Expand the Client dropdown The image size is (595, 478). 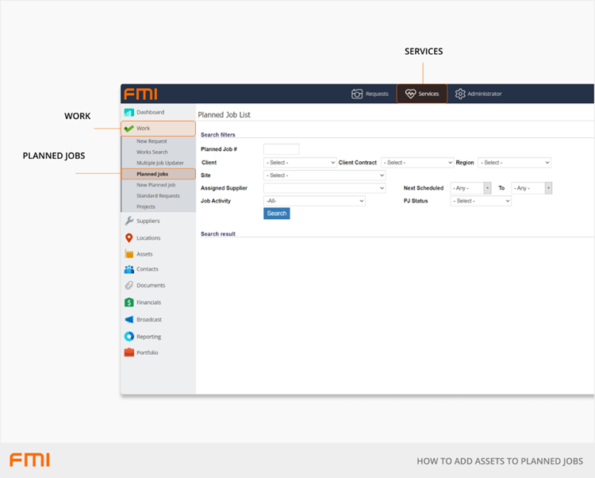pos(300,163)
